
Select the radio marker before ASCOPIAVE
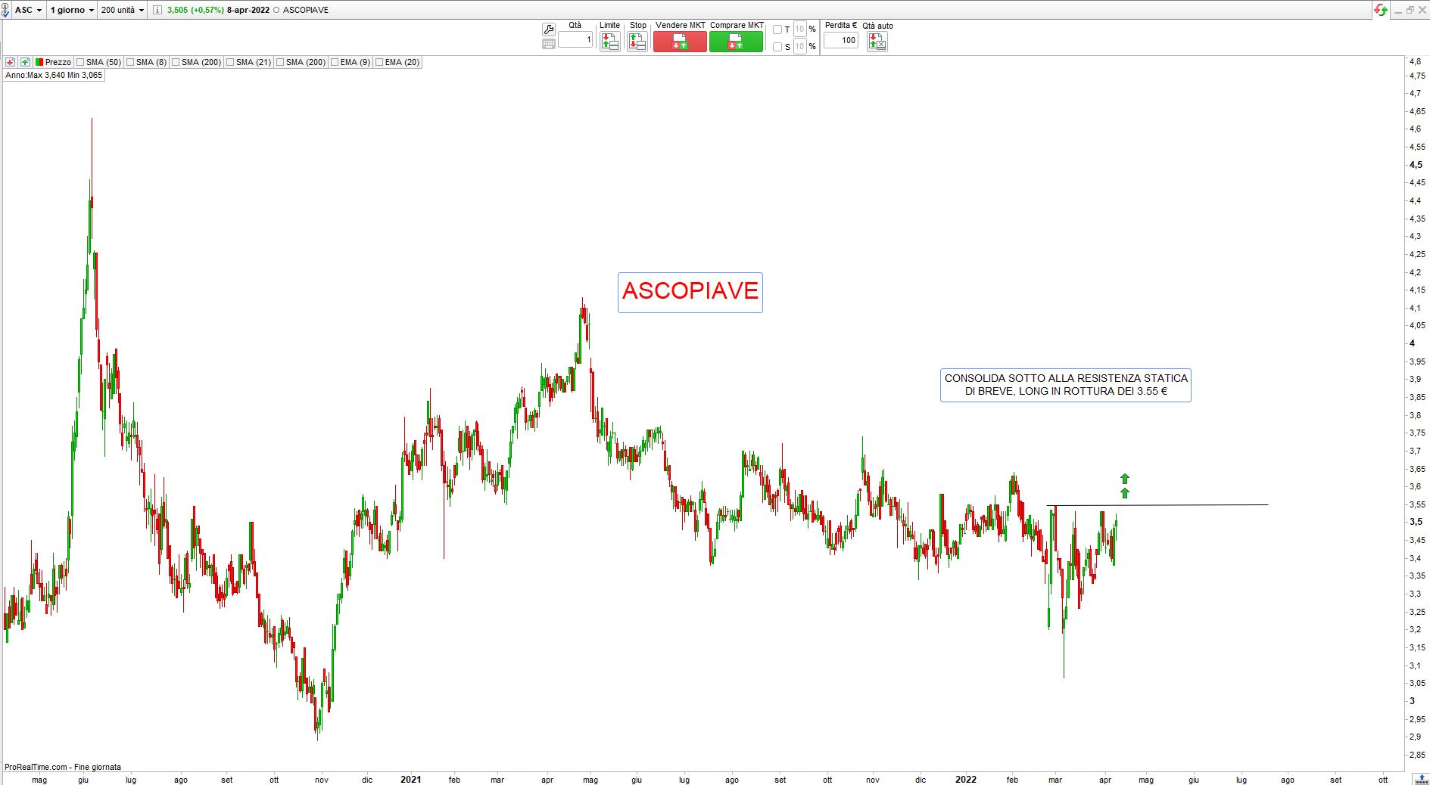pyautogui.click(x=276, y=11)
